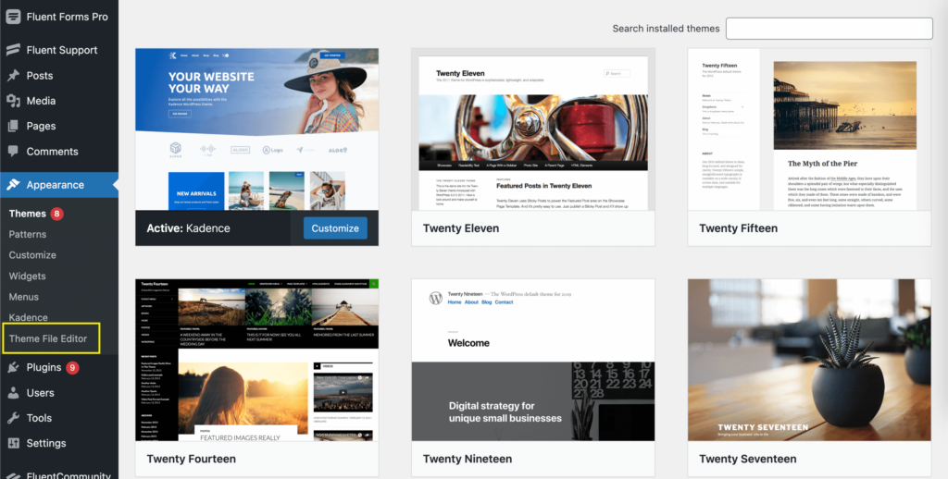This screenshot has height=479, width=948.
Task: Click the Comments speech bubble icon
Action: (x=13, y=151)
